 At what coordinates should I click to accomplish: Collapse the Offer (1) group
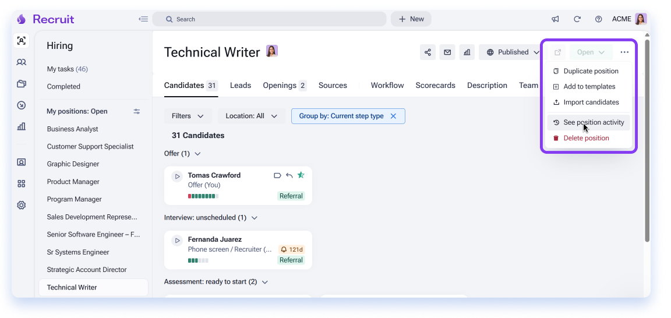coord(197,154)
